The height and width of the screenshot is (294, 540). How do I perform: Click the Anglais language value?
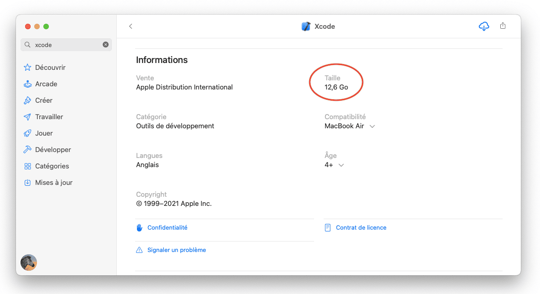[x=147, y=165]
